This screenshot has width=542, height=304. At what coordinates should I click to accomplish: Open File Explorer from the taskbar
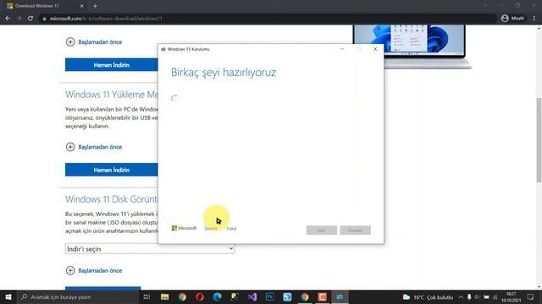pyautogui.click(x=165, y=296)
